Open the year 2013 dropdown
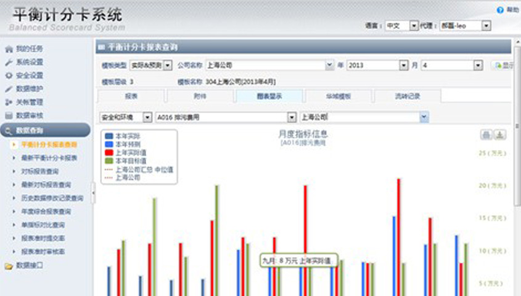The height and width of the screenshot is (296, 521). 404,65
